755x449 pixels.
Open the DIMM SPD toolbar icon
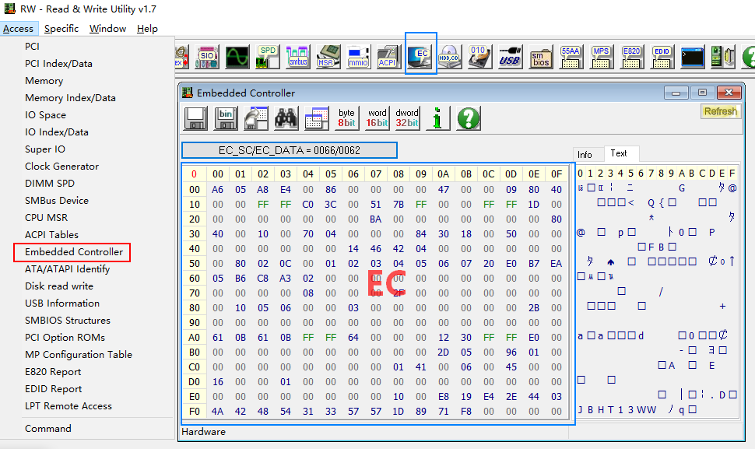click(x=267, y=57)
